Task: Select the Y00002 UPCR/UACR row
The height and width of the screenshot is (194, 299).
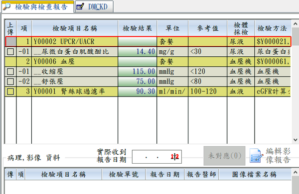Action: click(x=148, y=41)
